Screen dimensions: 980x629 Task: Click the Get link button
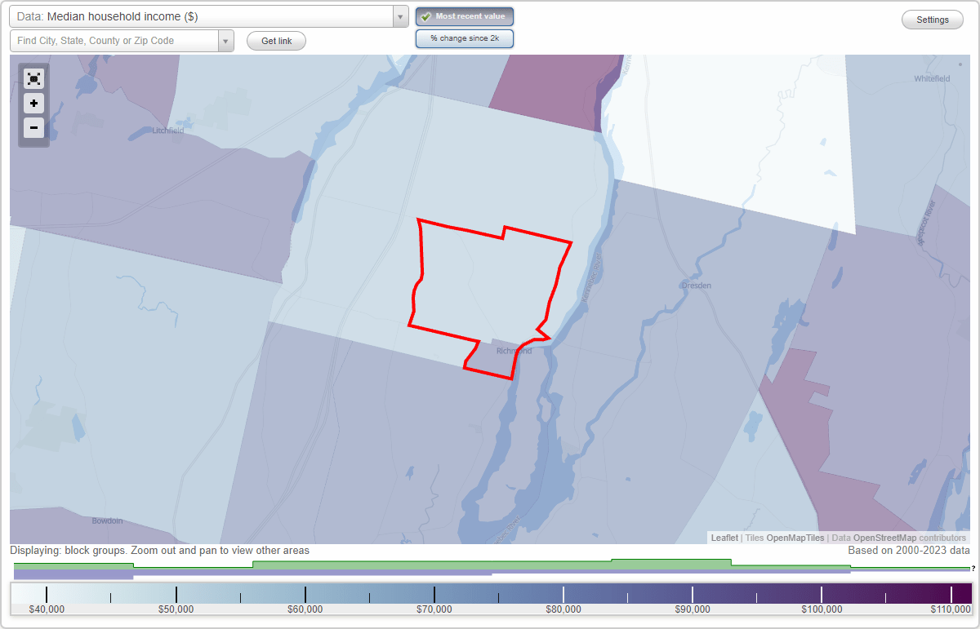[x=276, y=41]
